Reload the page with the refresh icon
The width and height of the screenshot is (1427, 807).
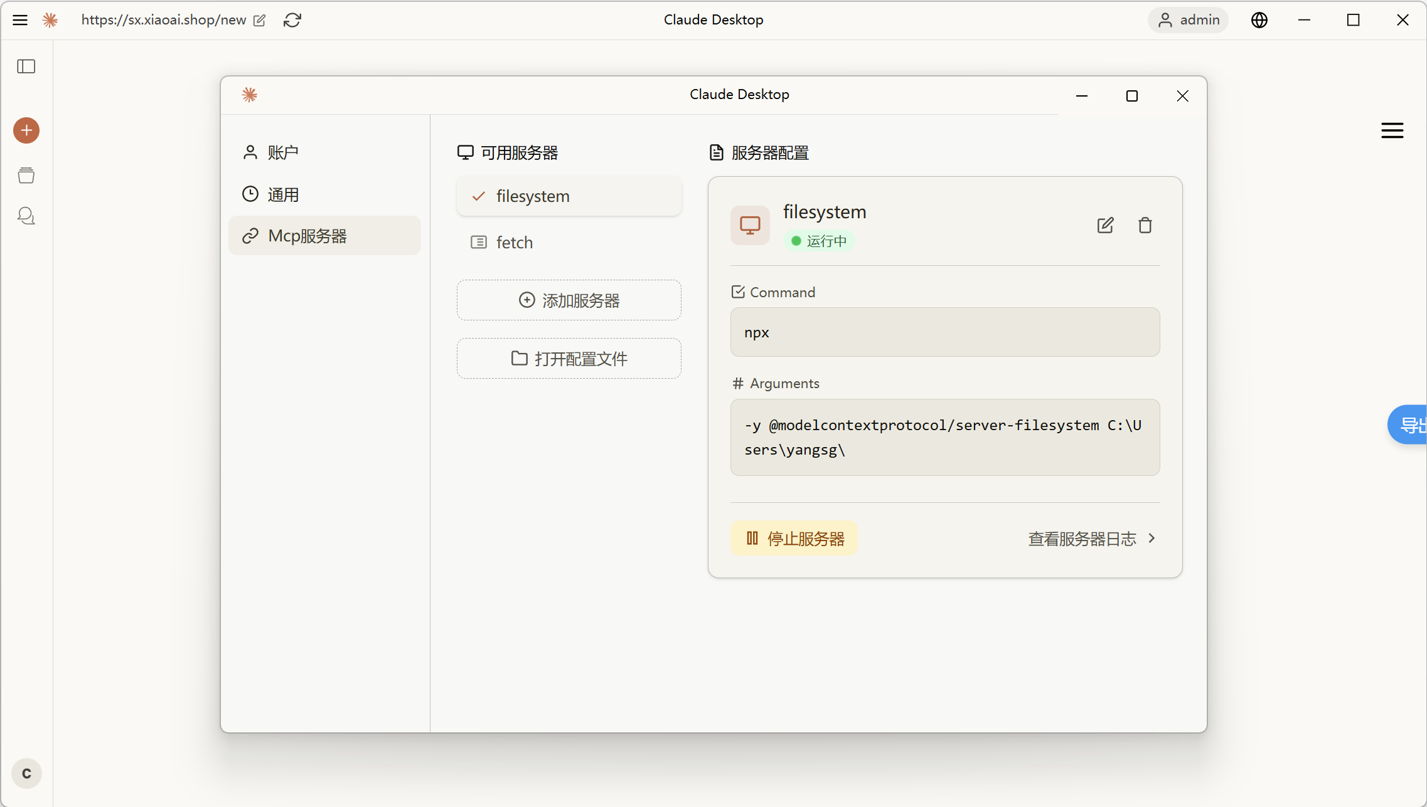[x=292, y=20]
